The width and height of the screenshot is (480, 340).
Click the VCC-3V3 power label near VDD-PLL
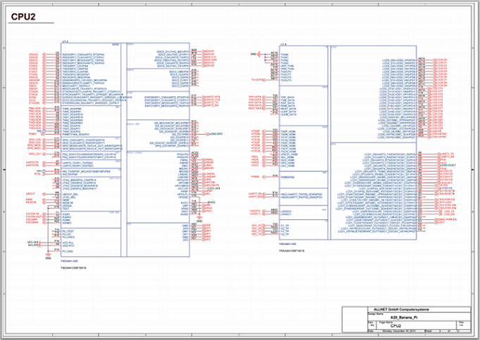point(33,242)
